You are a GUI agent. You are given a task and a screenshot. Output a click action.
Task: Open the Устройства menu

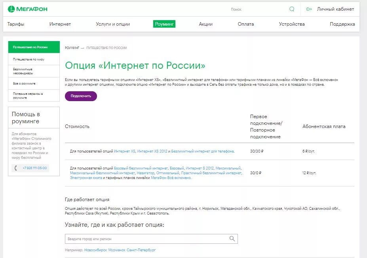pyautogui.click(x=292, y=24)
